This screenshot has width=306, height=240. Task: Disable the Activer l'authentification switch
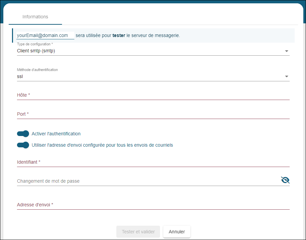(23, 134)
